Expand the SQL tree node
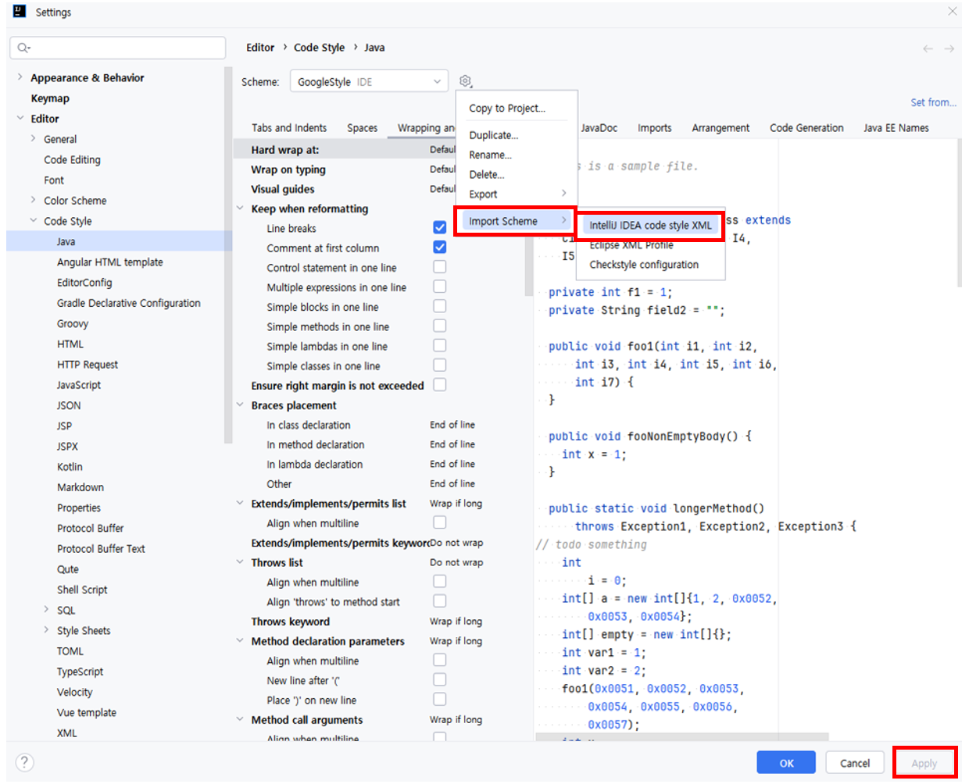The width and height of the screenshot is (969, 784). click(46, 610)
